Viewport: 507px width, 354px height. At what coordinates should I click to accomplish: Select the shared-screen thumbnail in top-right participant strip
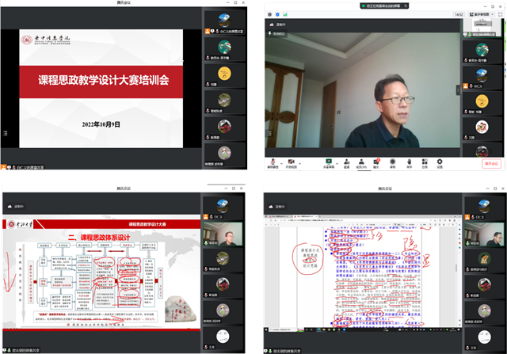(x=482, y=28)
